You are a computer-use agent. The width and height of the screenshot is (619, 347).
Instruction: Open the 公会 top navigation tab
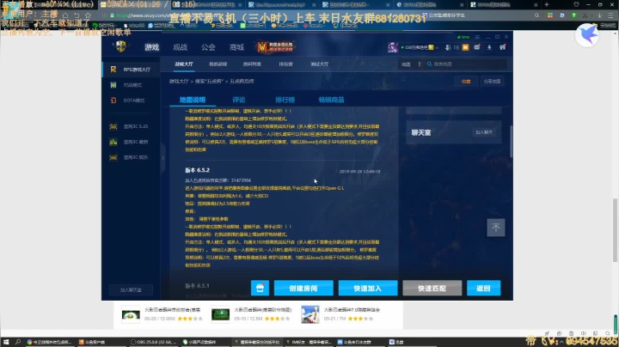[208, 47]
